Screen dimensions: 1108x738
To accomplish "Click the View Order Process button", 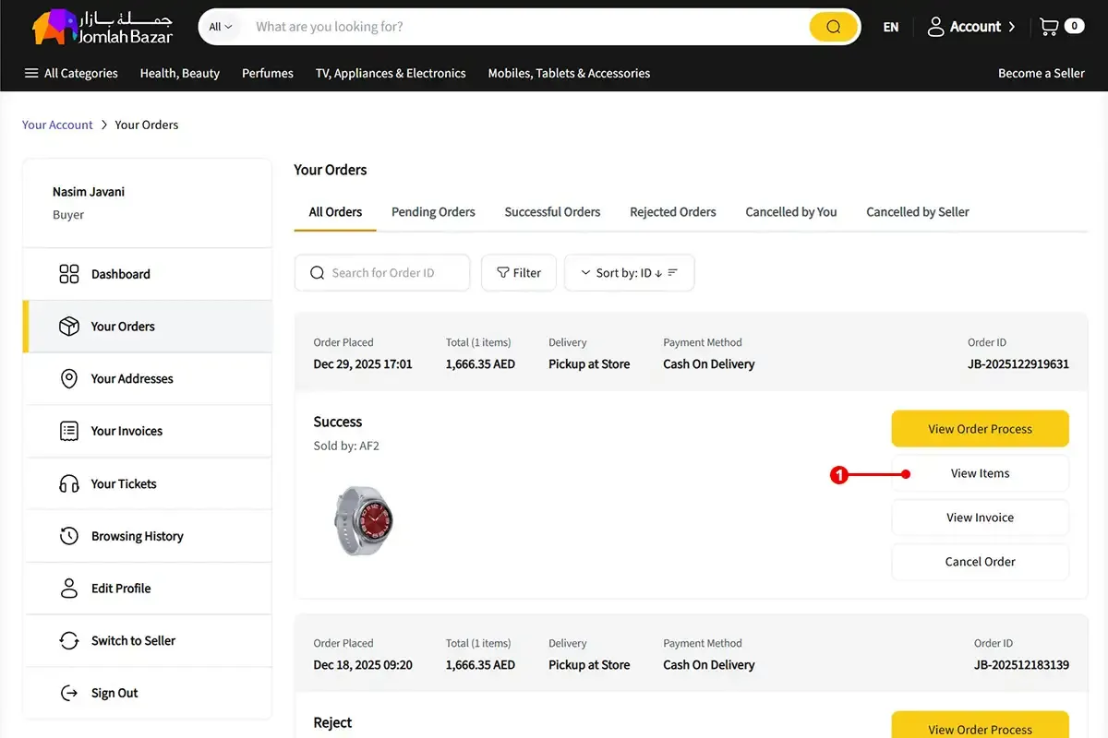I will click(x=980, y=429).
